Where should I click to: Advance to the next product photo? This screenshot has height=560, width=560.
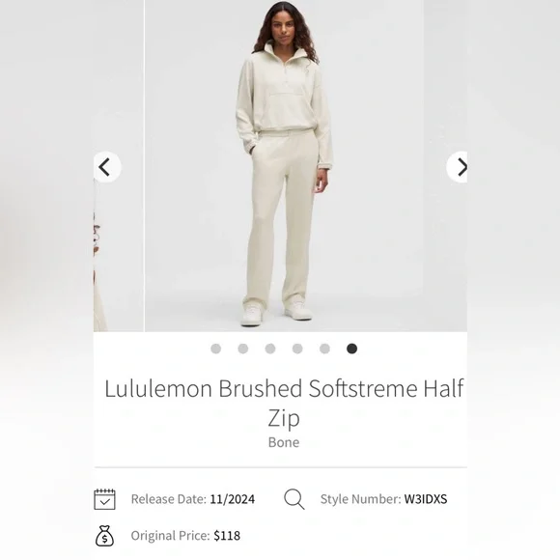(457, 167)
